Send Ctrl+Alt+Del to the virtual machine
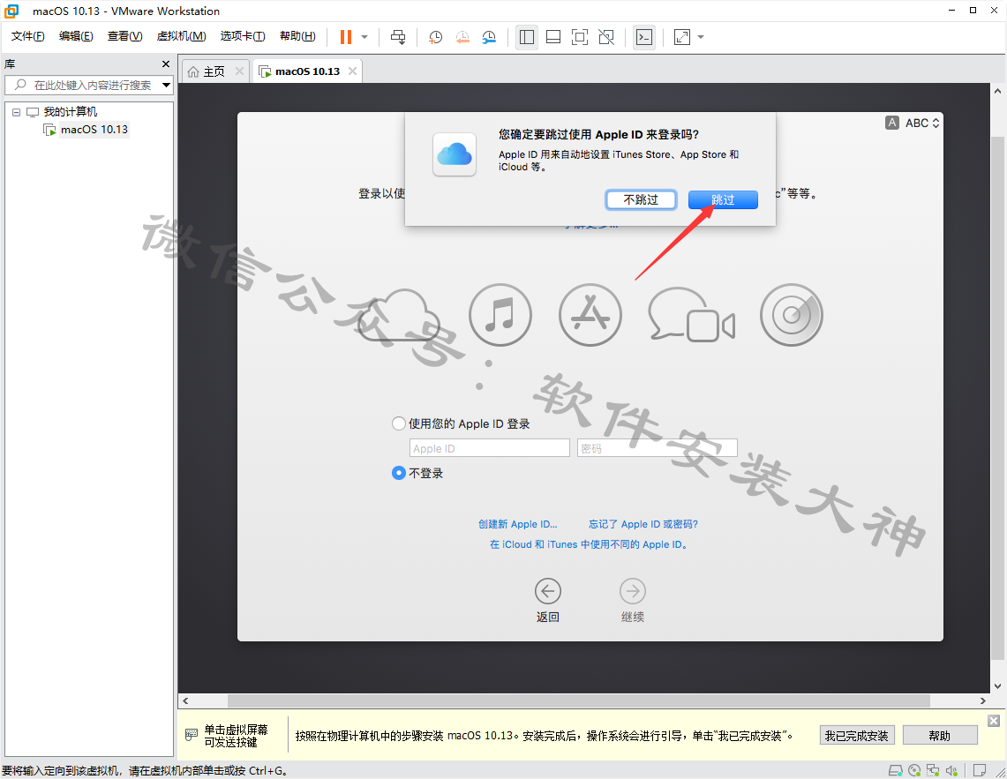The image size is (1007, 779). (398, 37)
